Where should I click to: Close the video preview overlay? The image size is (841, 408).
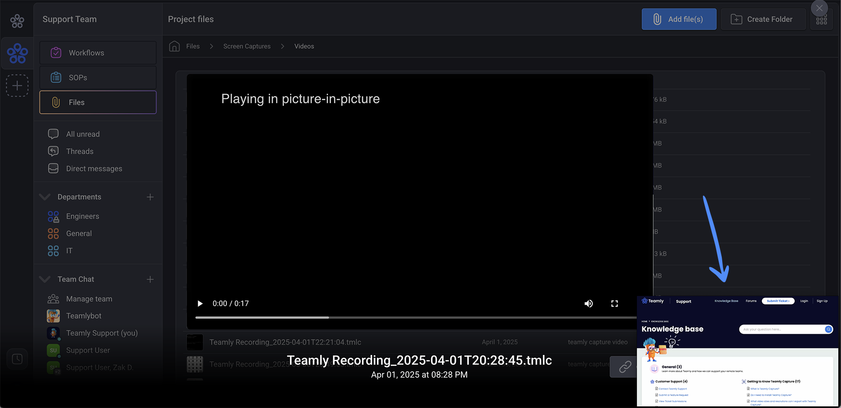(x=819, y=8)
